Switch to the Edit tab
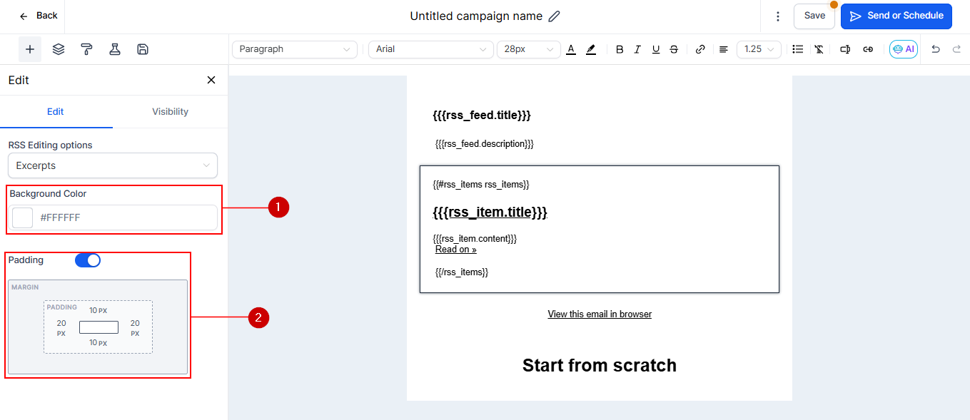 [56, 112]
